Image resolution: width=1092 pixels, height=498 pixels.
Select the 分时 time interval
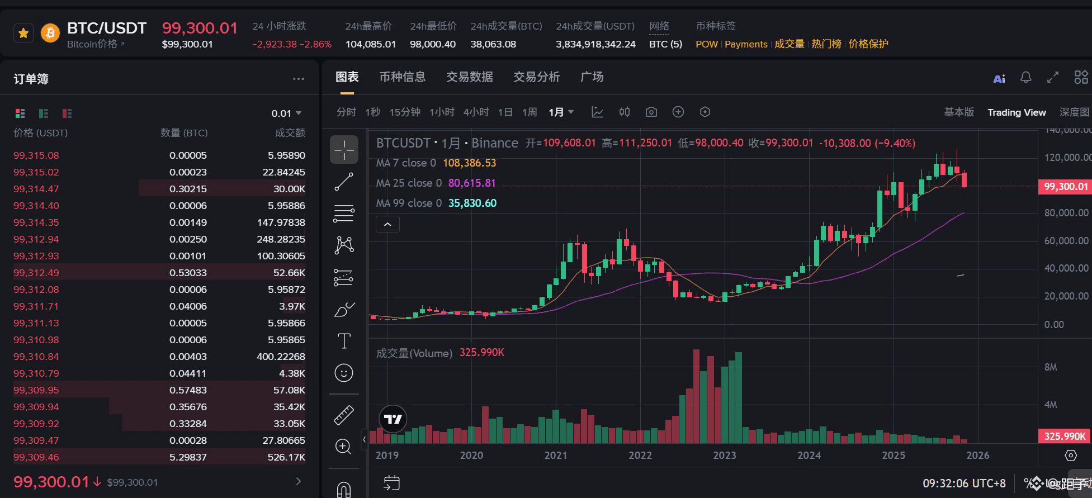pos(346,112)
